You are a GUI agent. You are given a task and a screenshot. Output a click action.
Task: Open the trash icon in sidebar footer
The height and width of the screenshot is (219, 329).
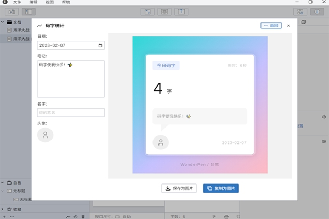coord(83,217)
